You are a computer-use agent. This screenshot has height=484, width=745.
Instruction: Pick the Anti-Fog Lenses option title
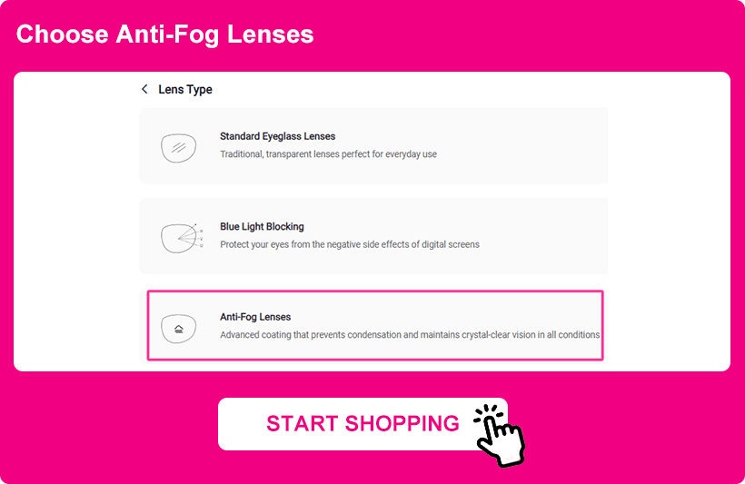pos(255,317)
